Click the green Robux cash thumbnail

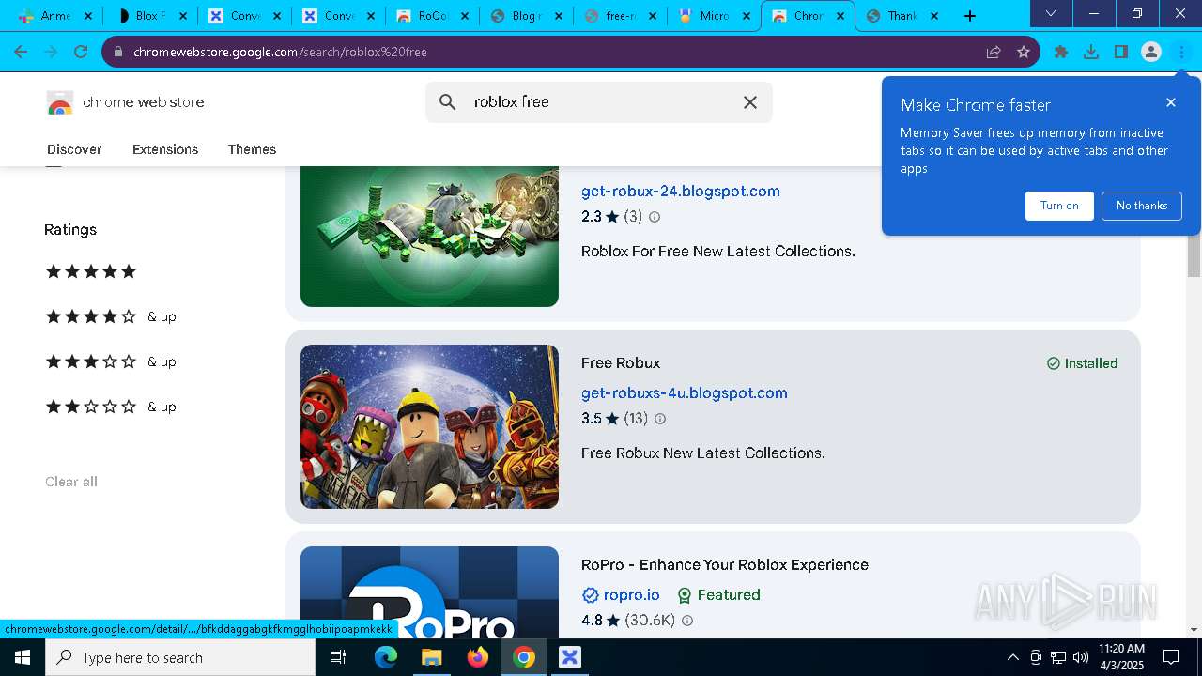(x=429, y=237)
